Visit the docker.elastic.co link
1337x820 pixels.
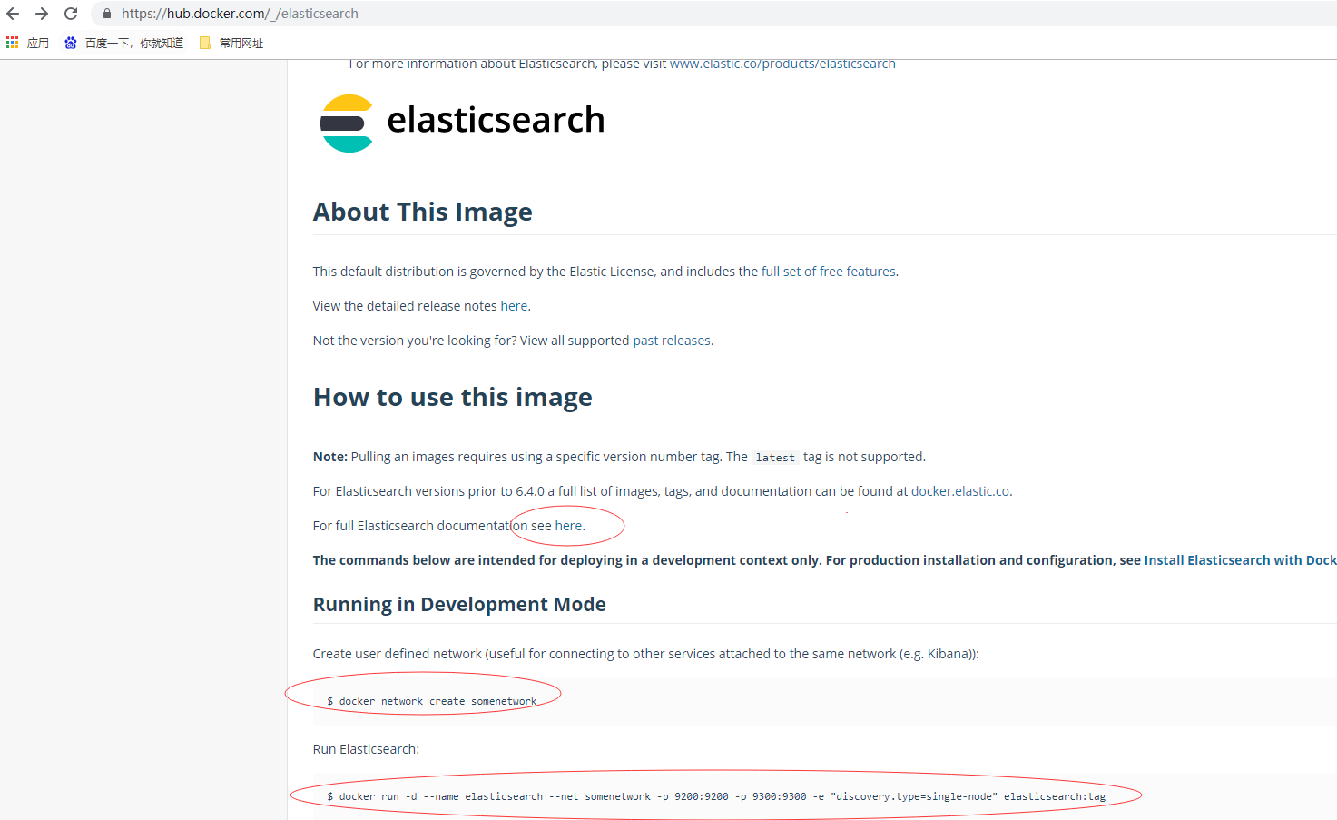960,491
